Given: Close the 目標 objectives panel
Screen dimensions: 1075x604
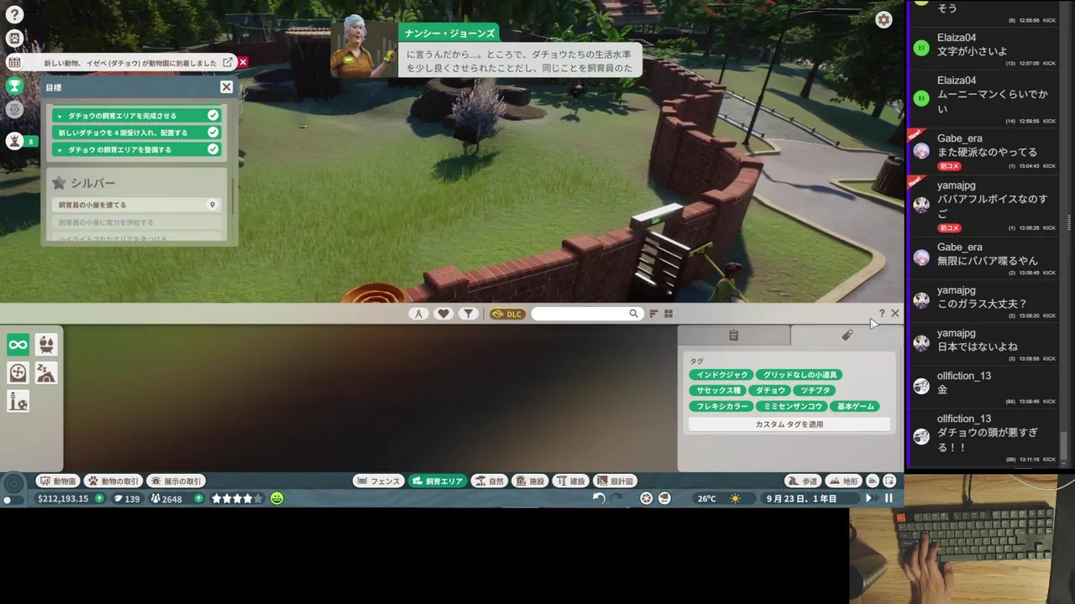Looking at the screenshot, I should click(x=226, y=87).
